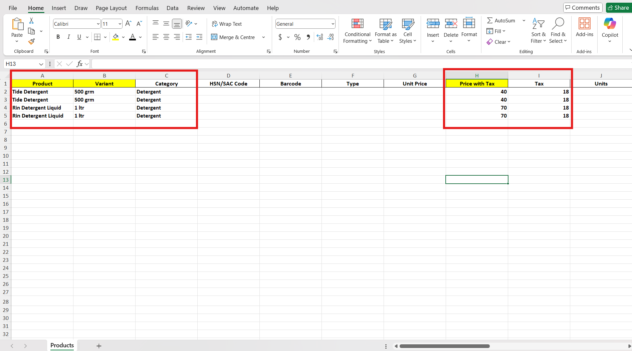Open the Copilot pane
The image size is (632, 351).
(x=610, y=30)
